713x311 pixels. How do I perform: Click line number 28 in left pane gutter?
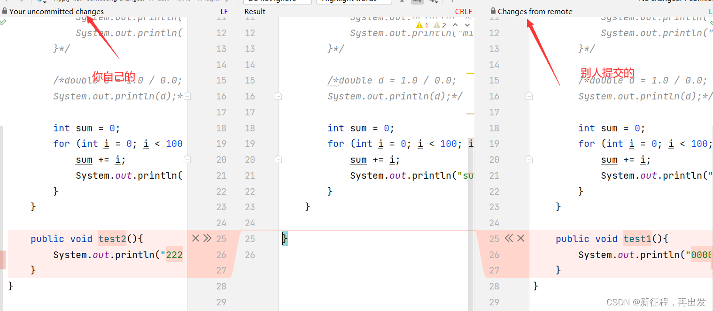[x=221, y=286]
